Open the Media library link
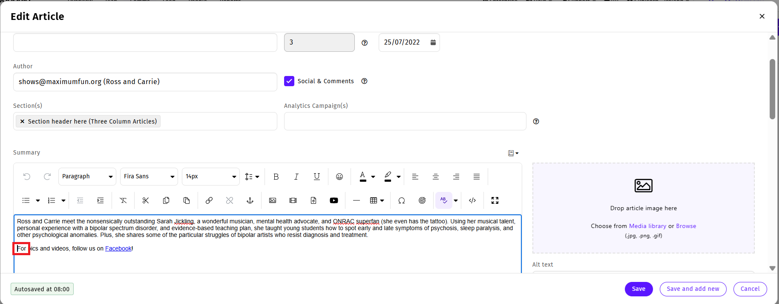 tap(647, 226)
